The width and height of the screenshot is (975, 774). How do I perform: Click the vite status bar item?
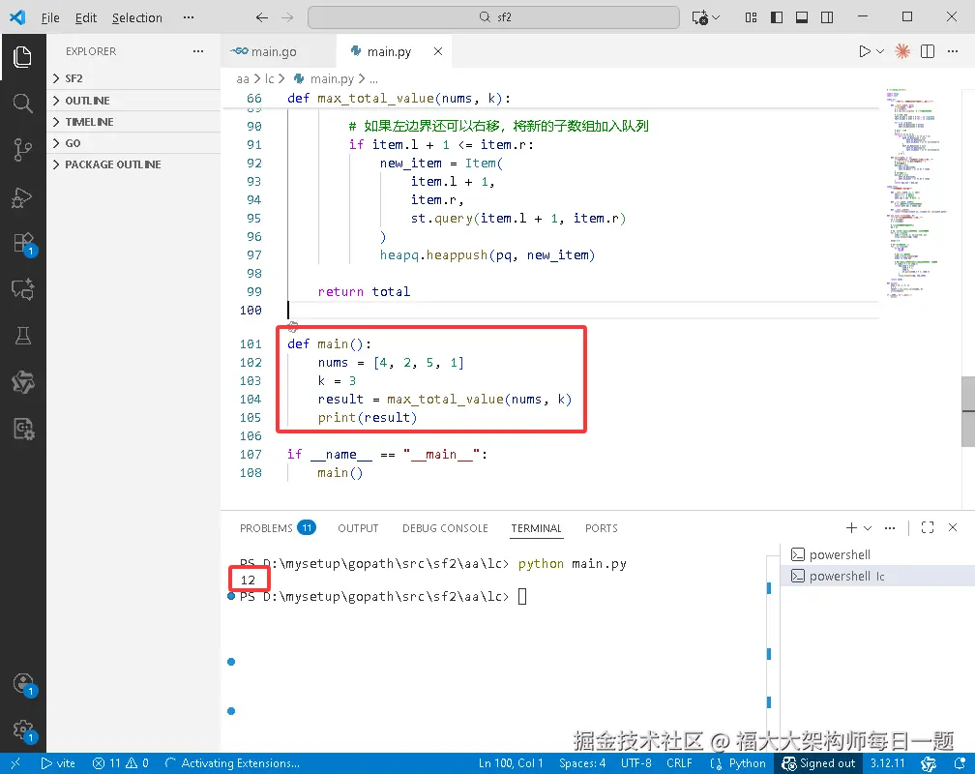click(x=58, y=763)
